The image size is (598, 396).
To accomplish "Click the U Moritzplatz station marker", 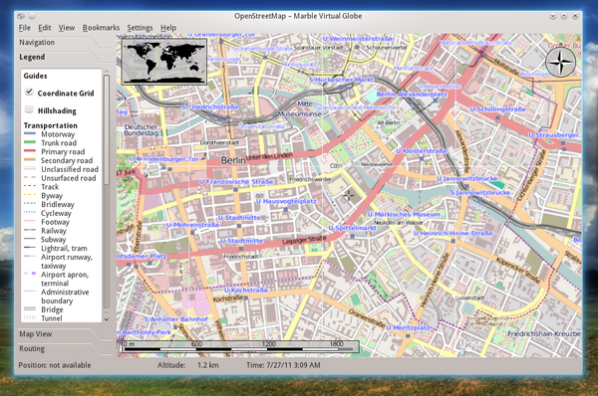I will click(x=408, y=336).
